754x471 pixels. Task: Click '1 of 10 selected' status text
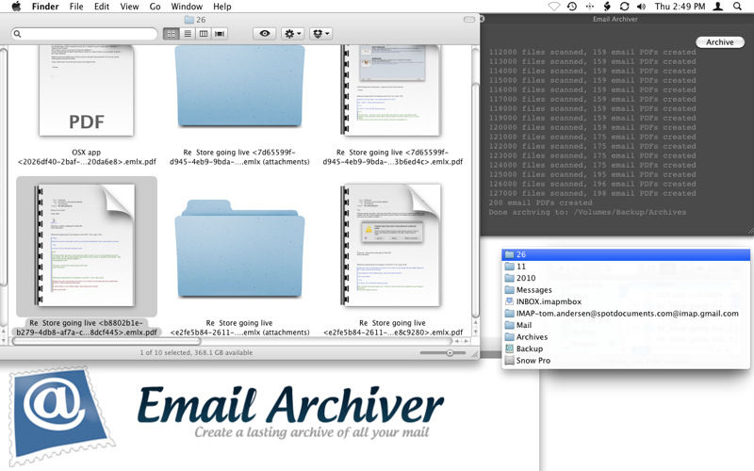(196, 352)
